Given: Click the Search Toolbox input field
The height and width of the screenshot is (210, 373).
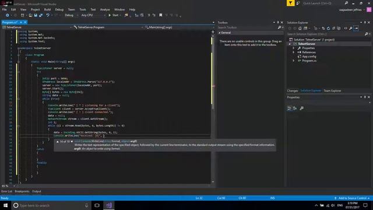Looking at the screenshot, I should [x=247, y=27].
